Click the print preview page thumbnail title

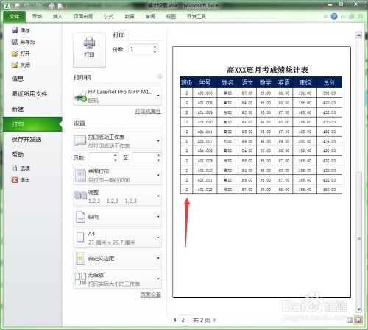point(267,70)
